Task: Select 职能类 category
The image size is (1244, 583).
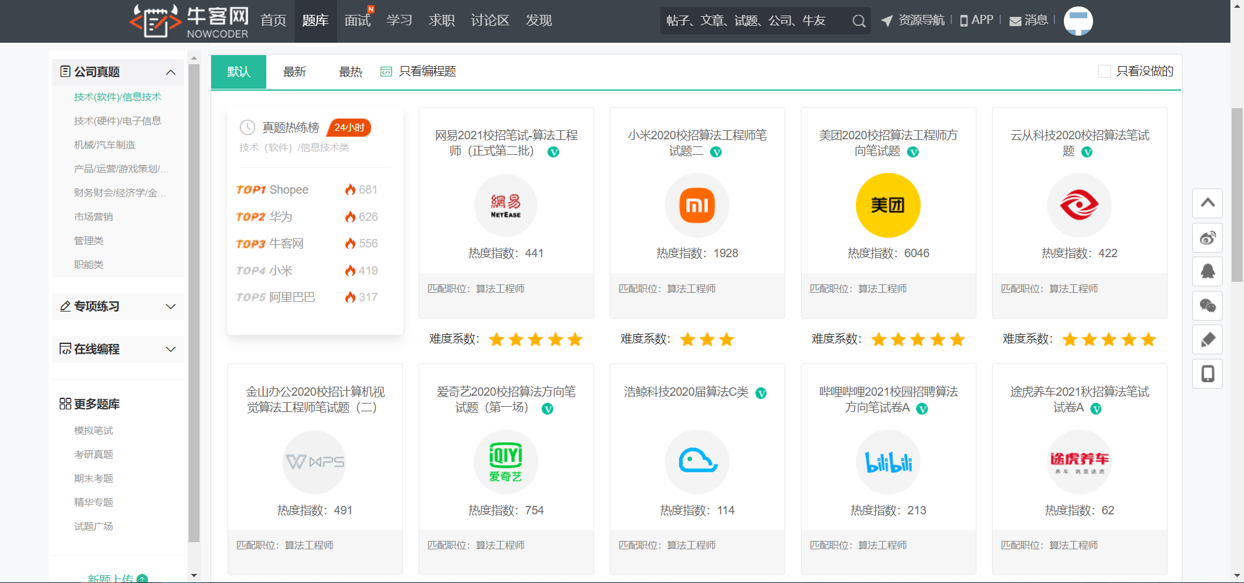Action: tap(89, 265)
